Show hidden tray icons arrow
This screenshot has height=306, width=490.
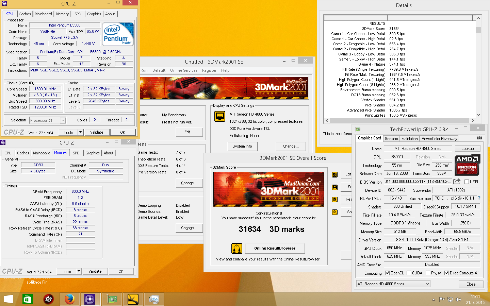click(434, 300)
